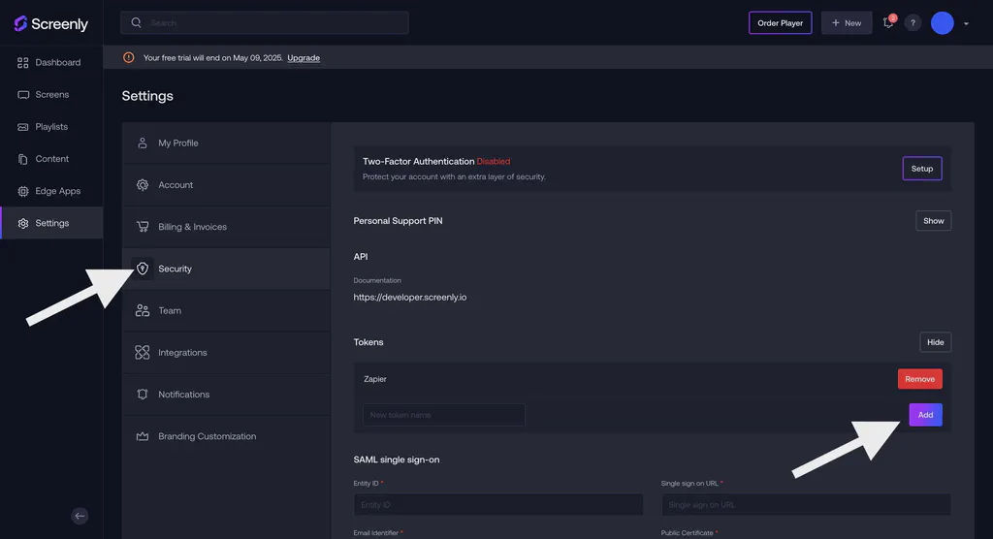
Task: Open the Dashboard menu item
Action: 51,62
